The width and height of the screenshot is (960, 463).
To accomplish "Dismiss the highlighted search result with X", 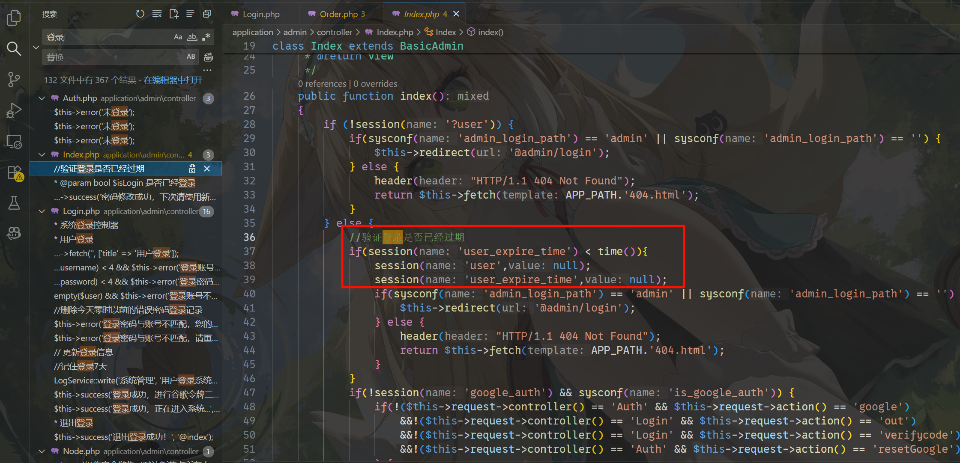I will click(207, 169).
